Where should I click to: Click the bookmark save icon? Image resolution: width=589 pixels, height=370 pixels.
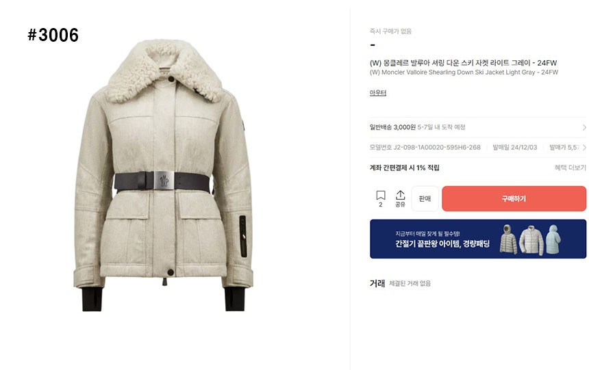[x=381, y=195]
